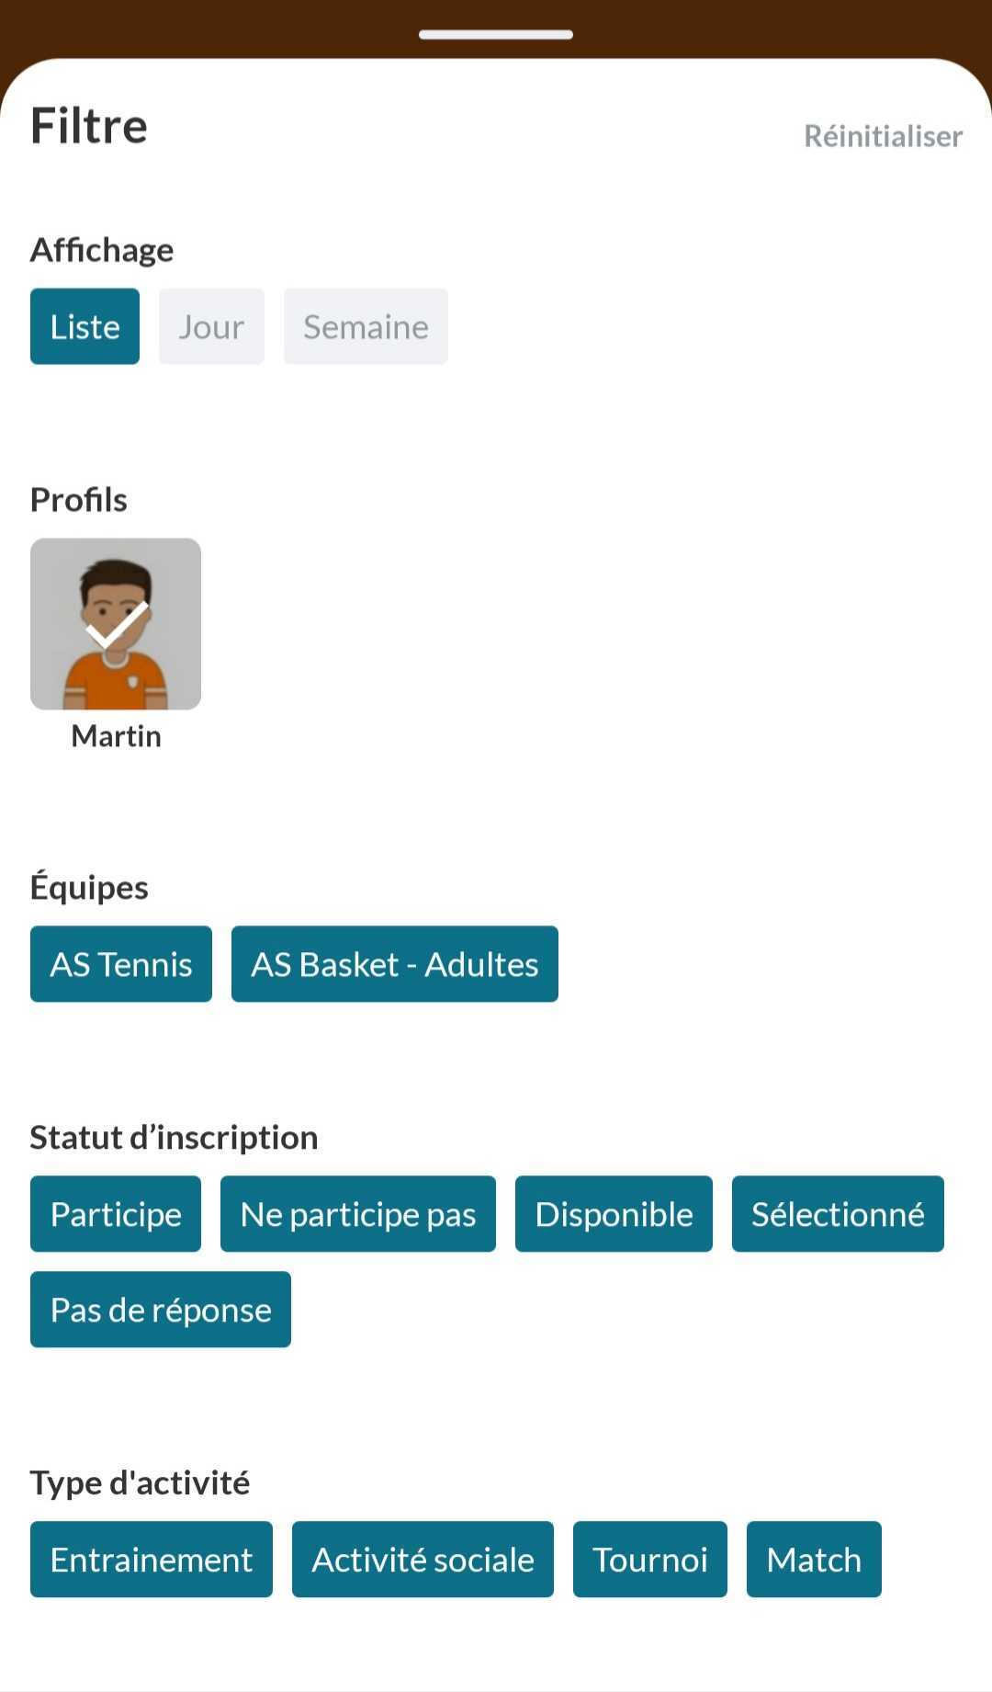The width and height of the screenshot is (992, 1692).
Task: Toggle the Pas de réponse filter
Action: 161,1310
